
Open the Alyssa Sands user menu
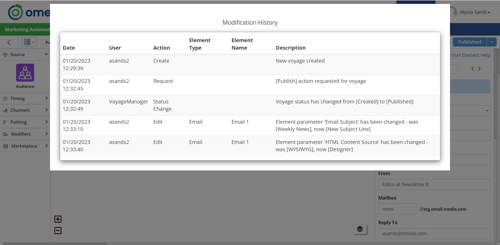point(475,12)
